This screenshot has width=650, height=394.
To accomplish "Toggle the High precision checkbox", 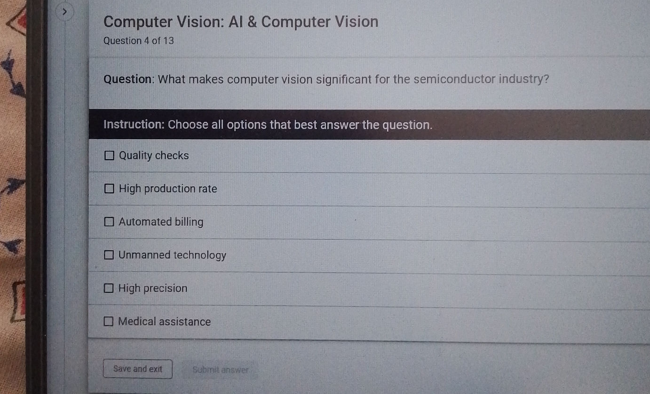I will [x=109, y=288].
